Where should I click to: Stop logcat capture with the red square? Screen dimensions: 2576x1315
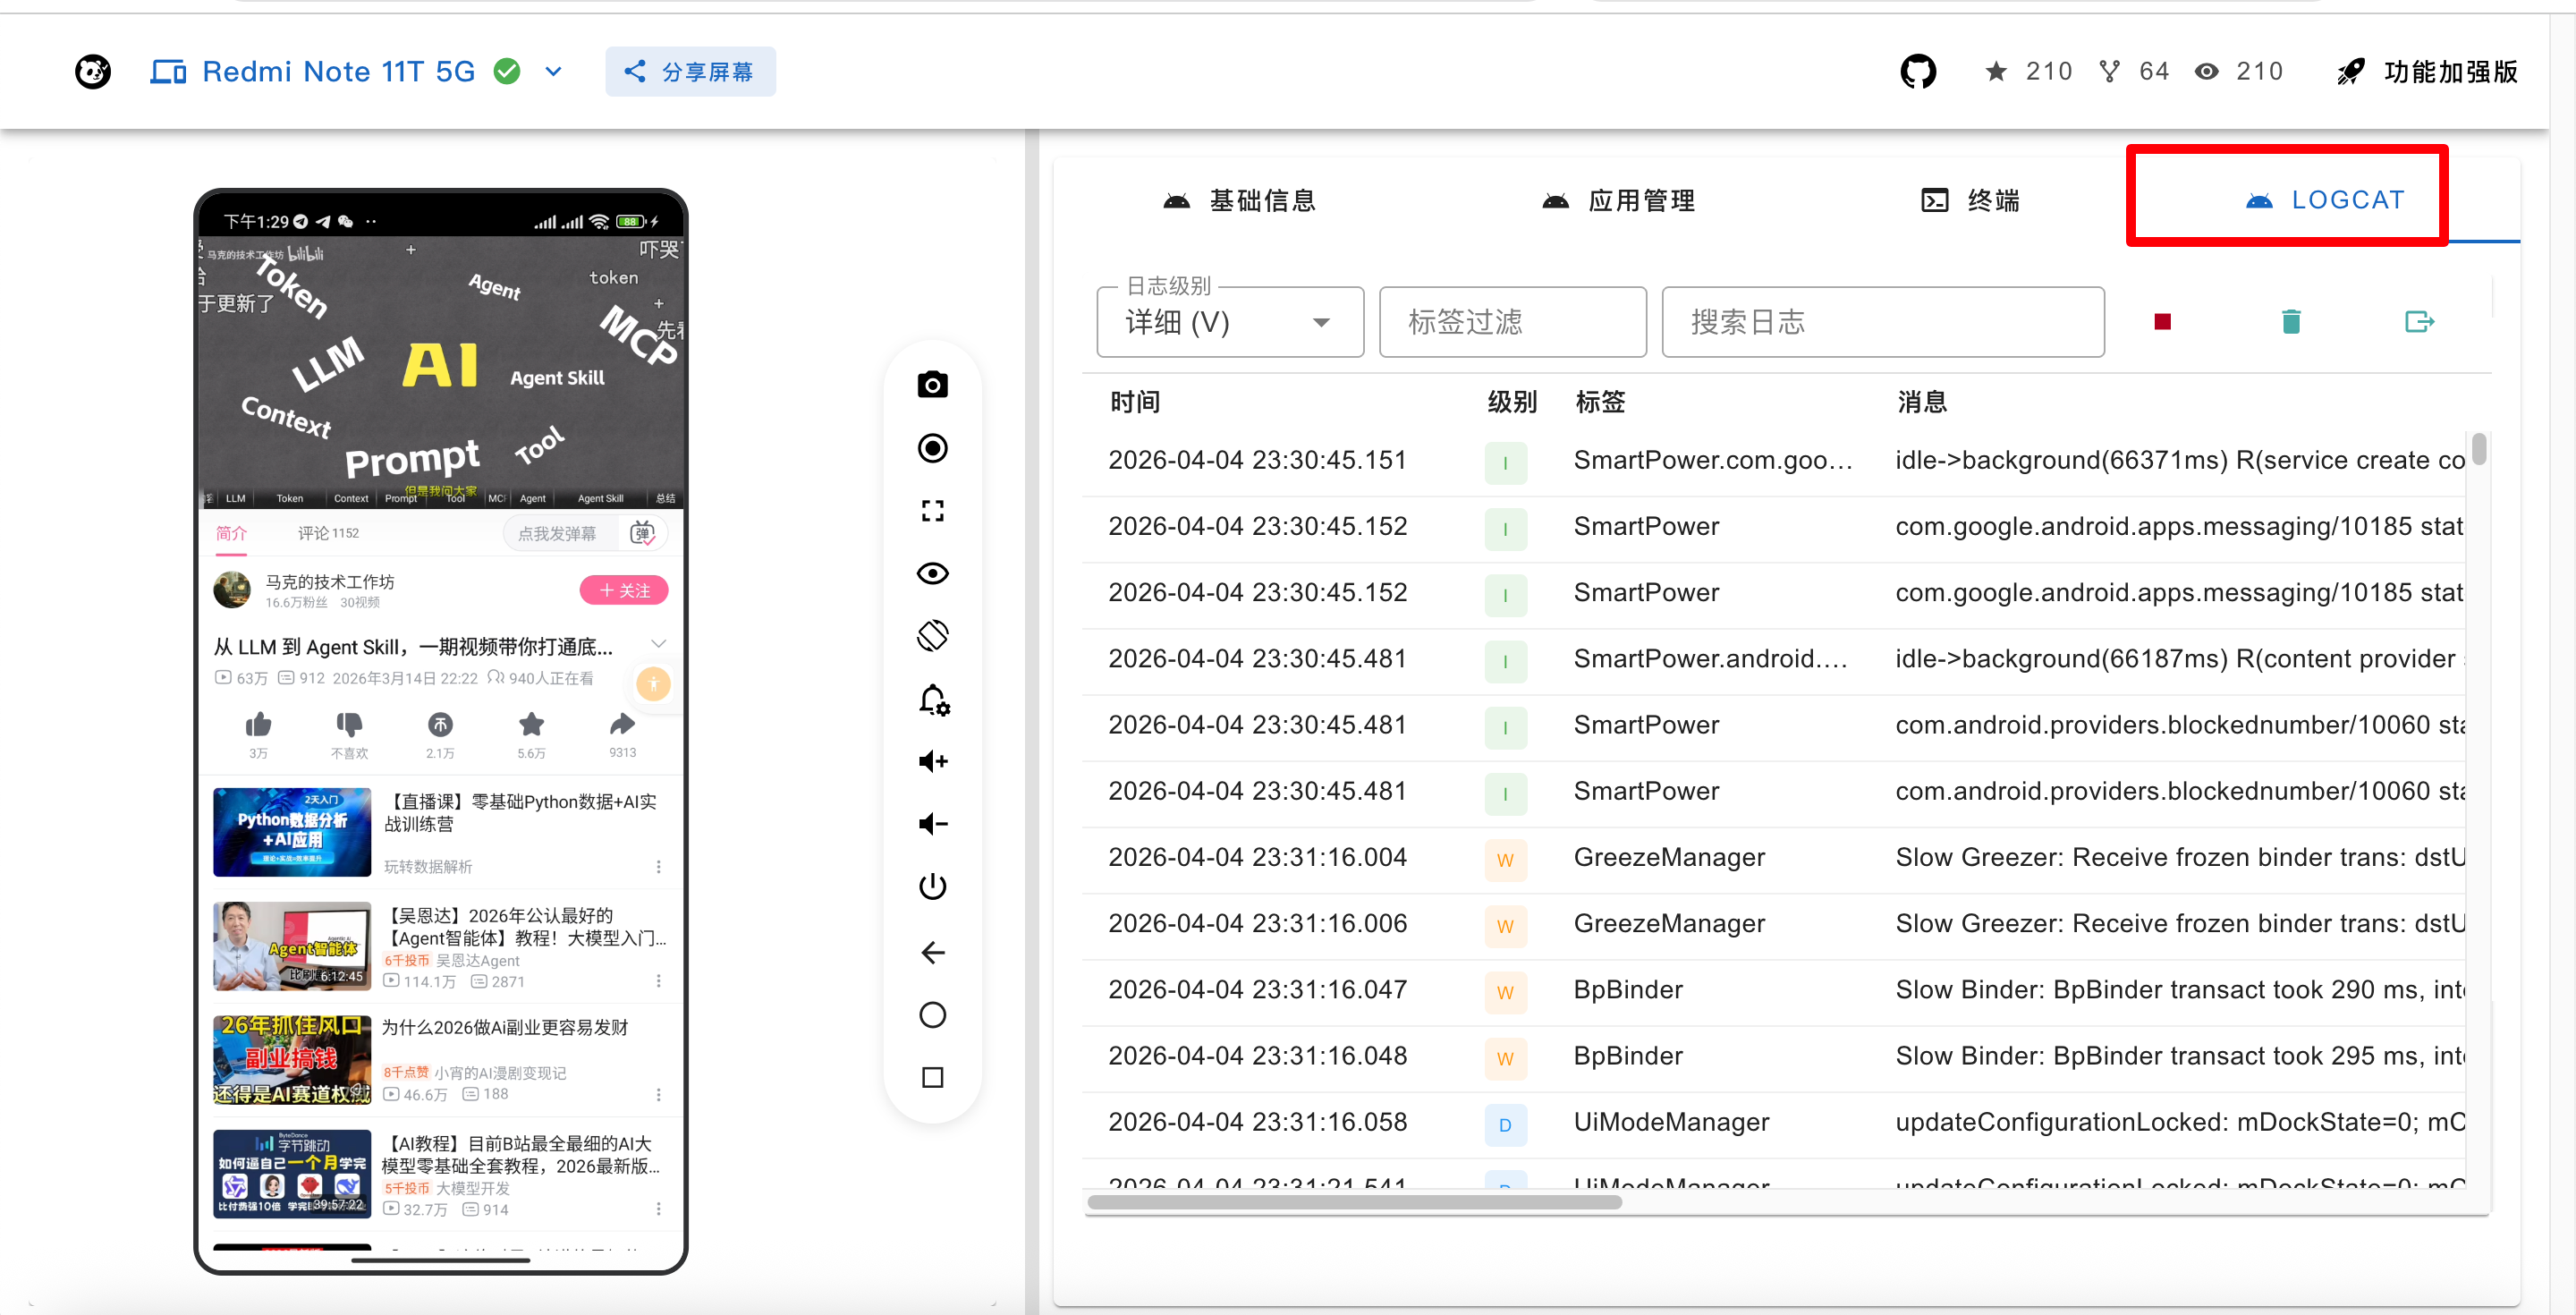pyautogui.click(x=2162, y=322)
